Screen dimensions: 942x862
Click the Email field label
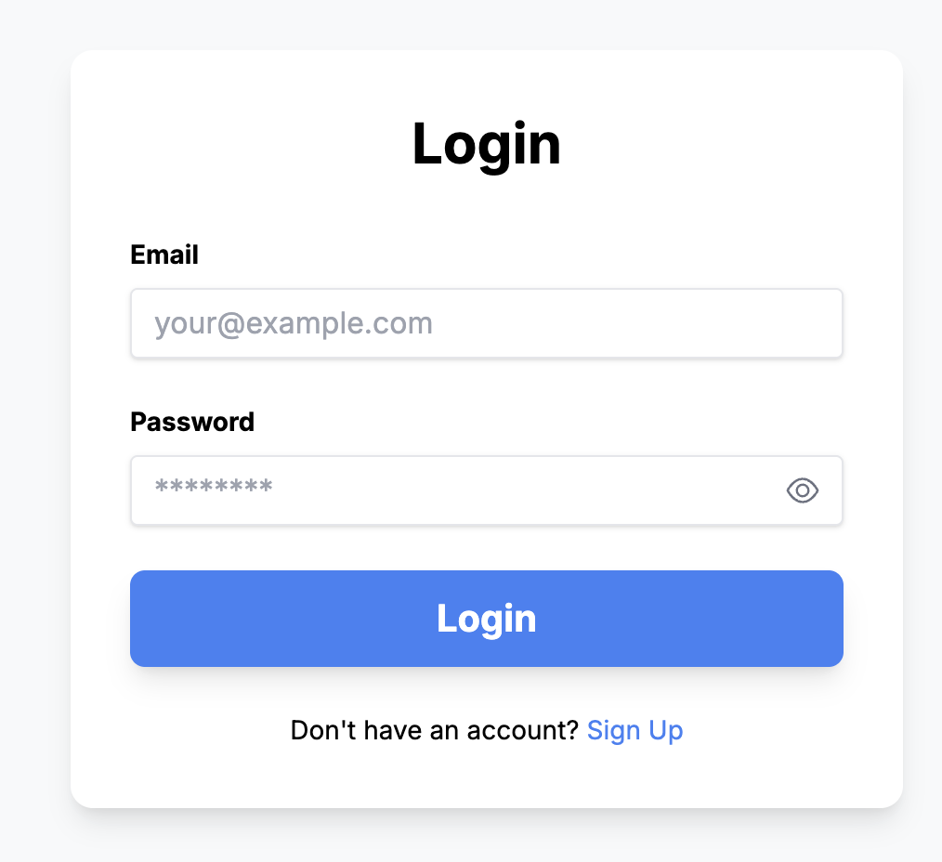164,255
